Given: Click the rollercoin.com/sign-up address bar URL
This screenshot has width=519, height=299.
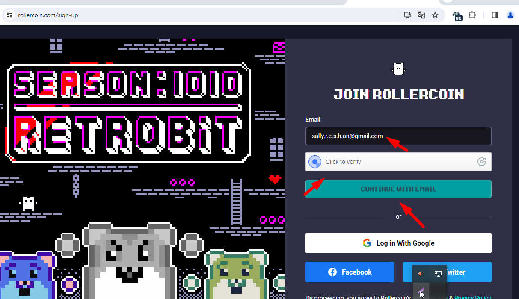Looking at the screenshot, I should (48, 15).
